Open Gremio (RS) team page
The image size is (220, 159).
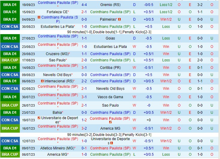pos(110,5)
